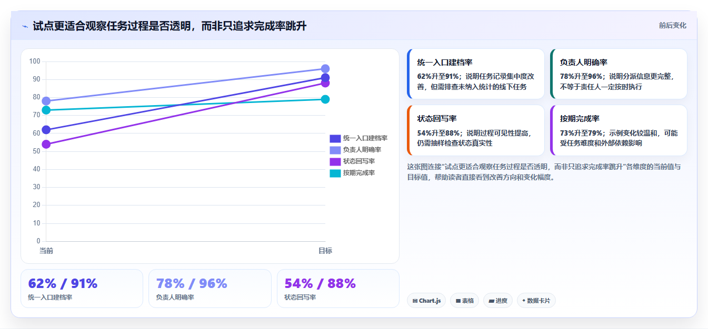Open the 统一入口建档率 info card heading
The height and width of the screenshot is (329, 708).
coord(445,62)
